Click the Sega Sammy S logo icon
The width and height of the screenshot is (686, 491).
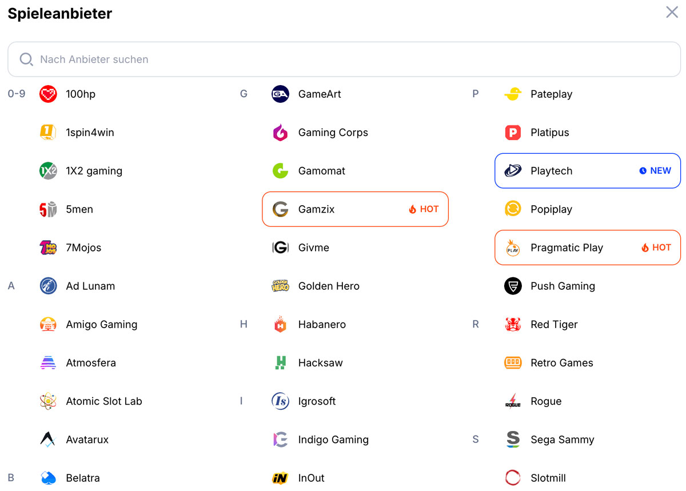tap(513, 440)
